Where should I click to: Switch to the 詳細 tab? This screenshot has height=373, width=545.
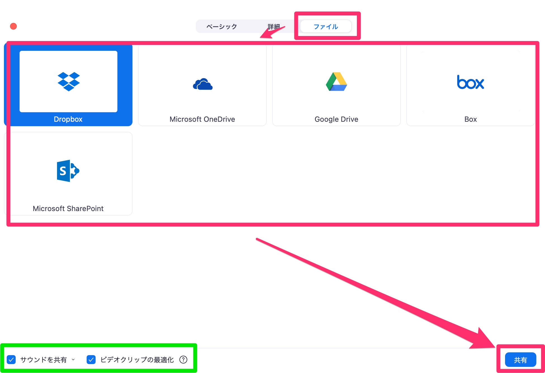point(274,27)
